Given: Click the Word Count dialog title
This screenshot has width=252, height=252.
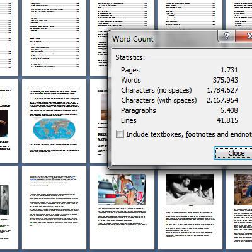Looking at the screenshot, I should [x=133, y=39].
